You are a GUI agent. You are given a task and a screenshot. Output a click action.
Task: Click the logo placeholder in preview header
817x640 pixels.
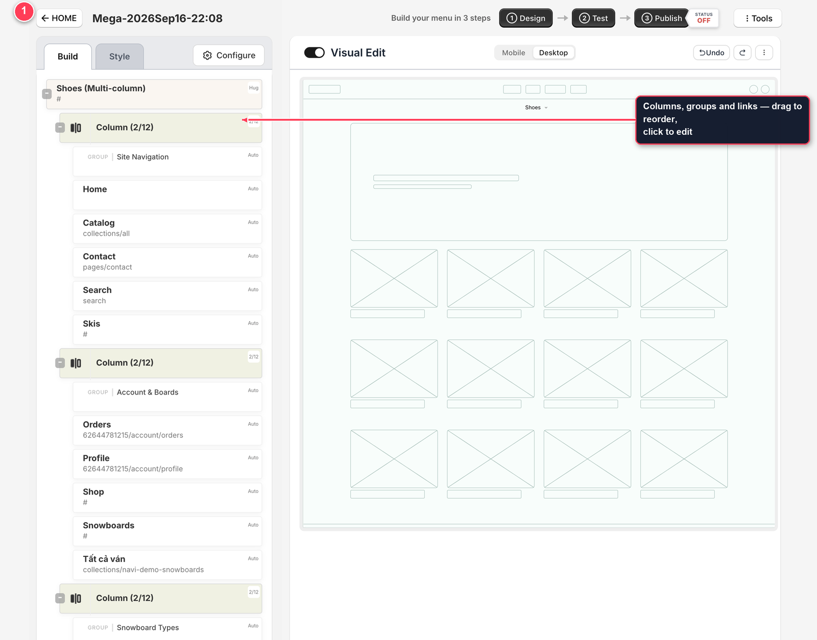point(325,89)
